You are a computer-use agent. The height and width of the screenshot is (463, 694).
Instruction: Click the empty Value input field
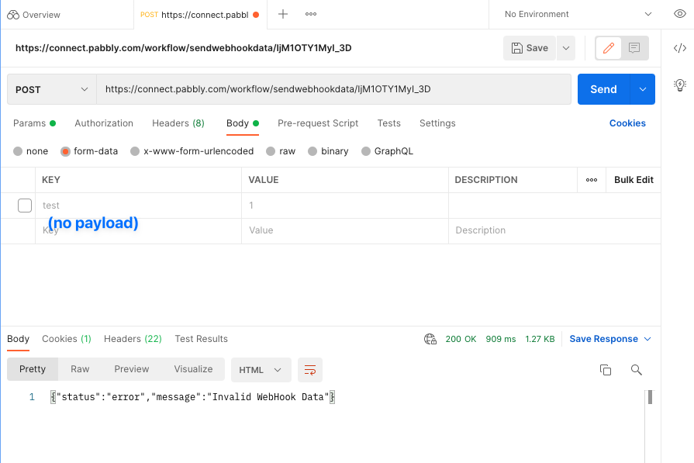(x=345, y=230)
